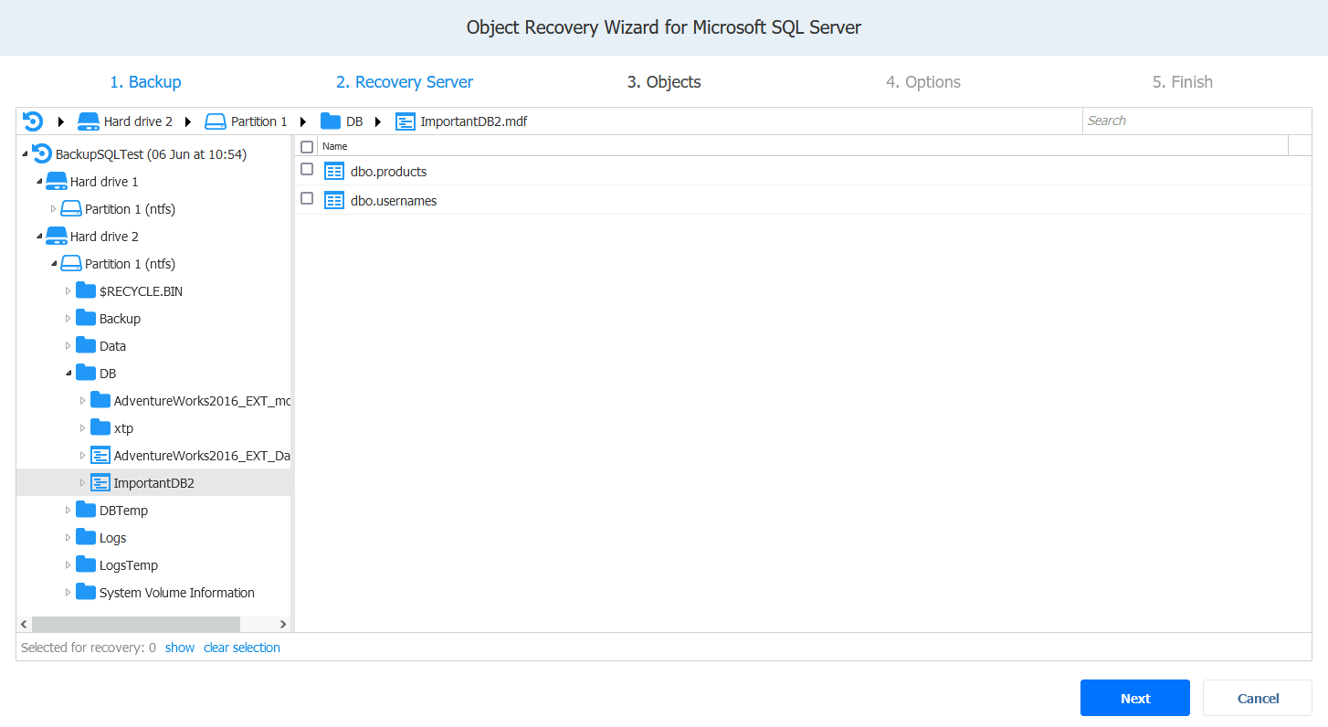
Task: Select DBTemp folder label in tree
Action: pos(123,511)
